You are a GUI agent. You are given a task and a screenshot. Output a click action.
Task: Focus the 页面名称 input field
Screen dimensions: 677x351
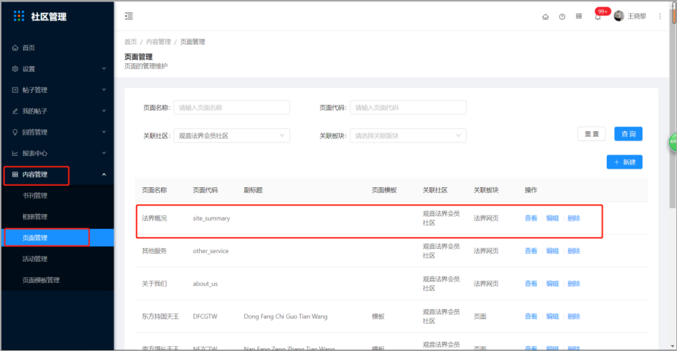pyautogui.click(x=232, y=107)
